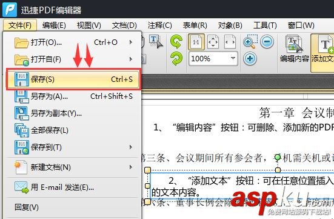Screen dimensions: 334x219
Task: Click the 的文本内容。 text in the box
Action: tap(176, 192)
